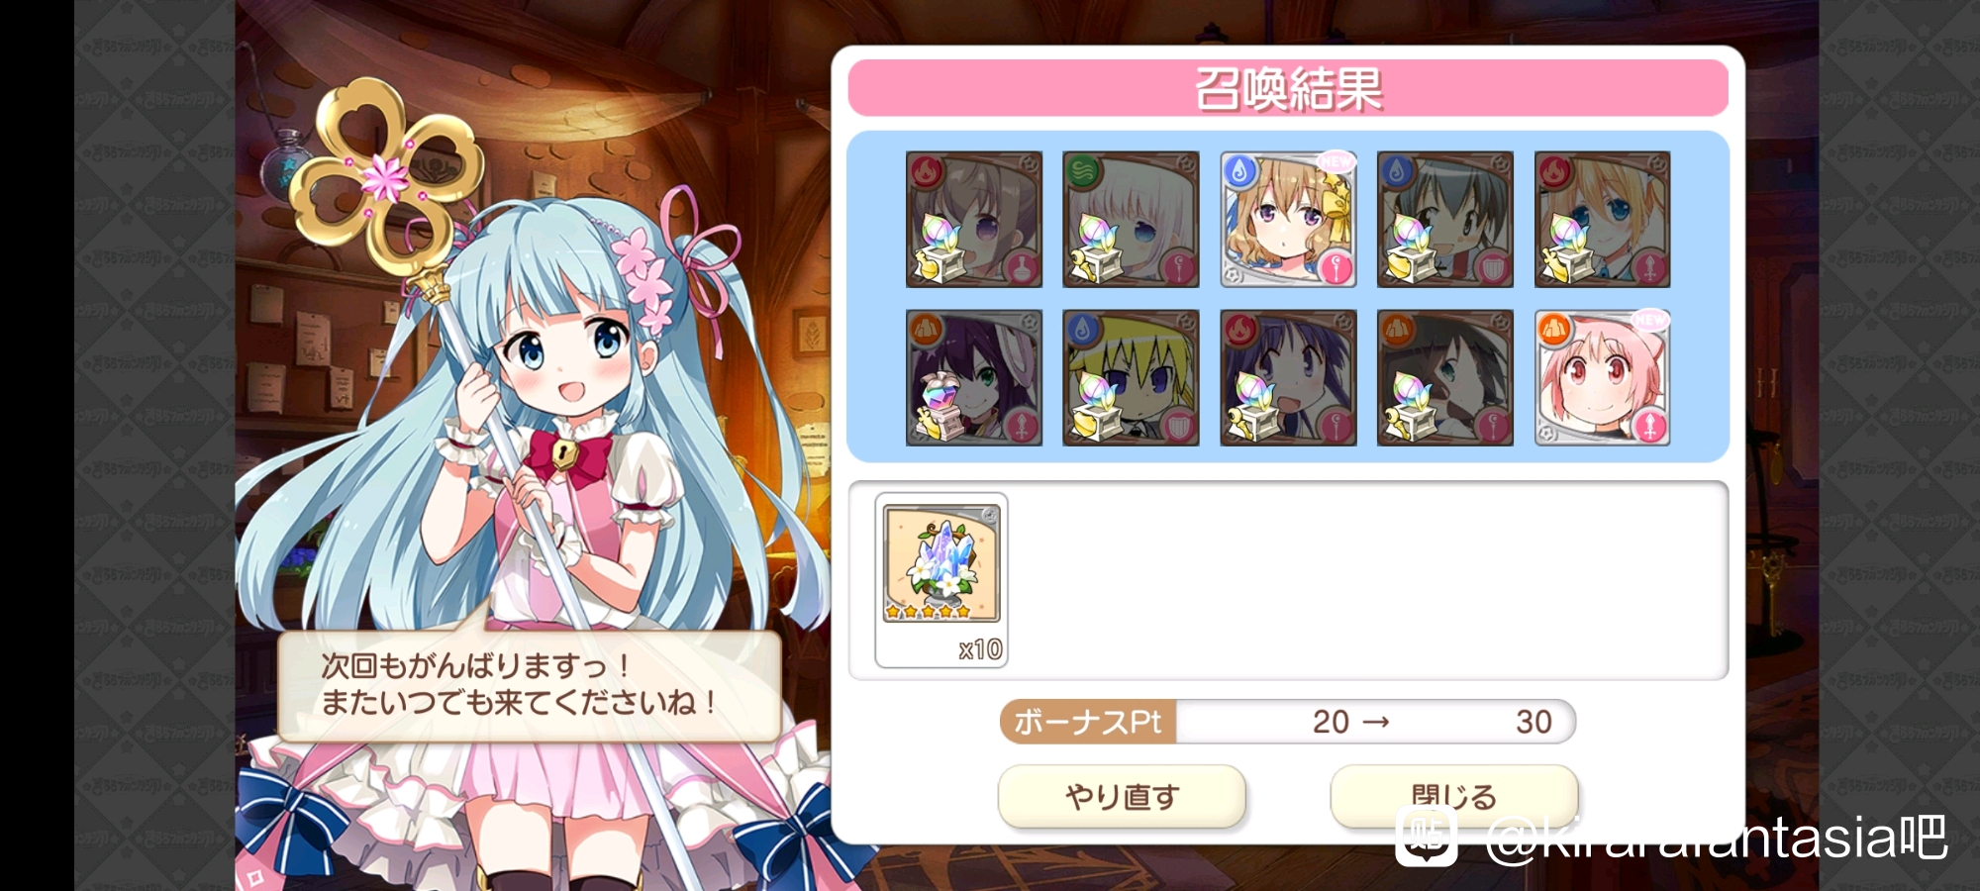The height and width of the screenshot is (891, 1980).
Task: Select the water-element black-haired character card
Action: tap(1444, 219)
